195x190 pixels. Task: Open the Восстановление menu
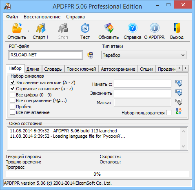point(42,17)
